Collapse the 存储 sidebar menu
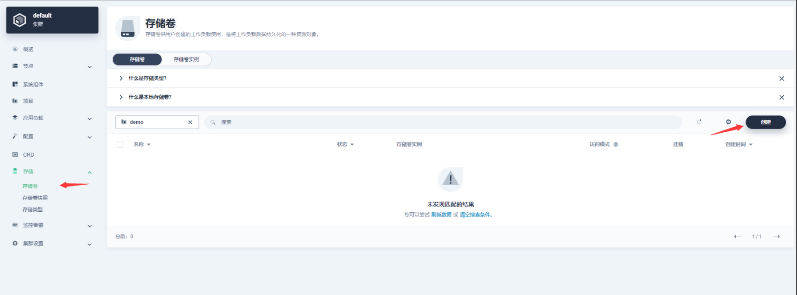This screenshot has width=797, height=295. 89,173
